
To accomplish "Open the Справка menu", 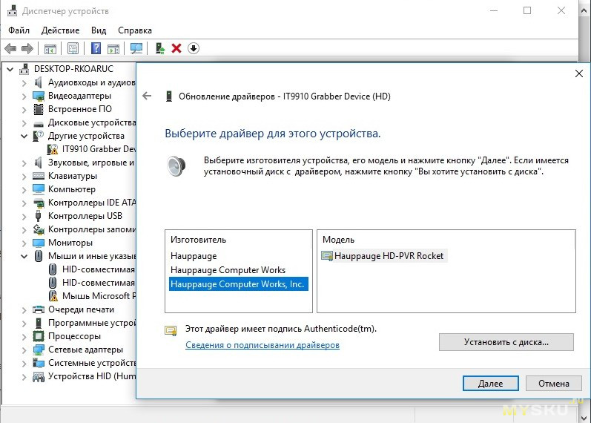I will [x=135, y=30].
